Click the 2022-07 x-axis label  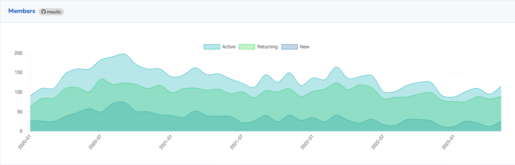click(x=378, y=142)
